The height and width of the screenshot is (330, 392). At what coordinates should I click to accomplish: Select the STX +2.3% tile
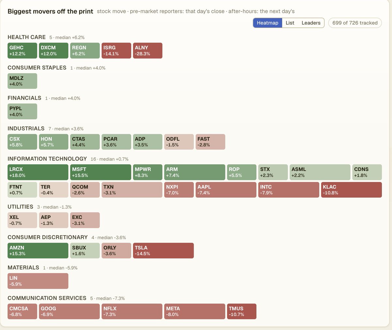273,172
